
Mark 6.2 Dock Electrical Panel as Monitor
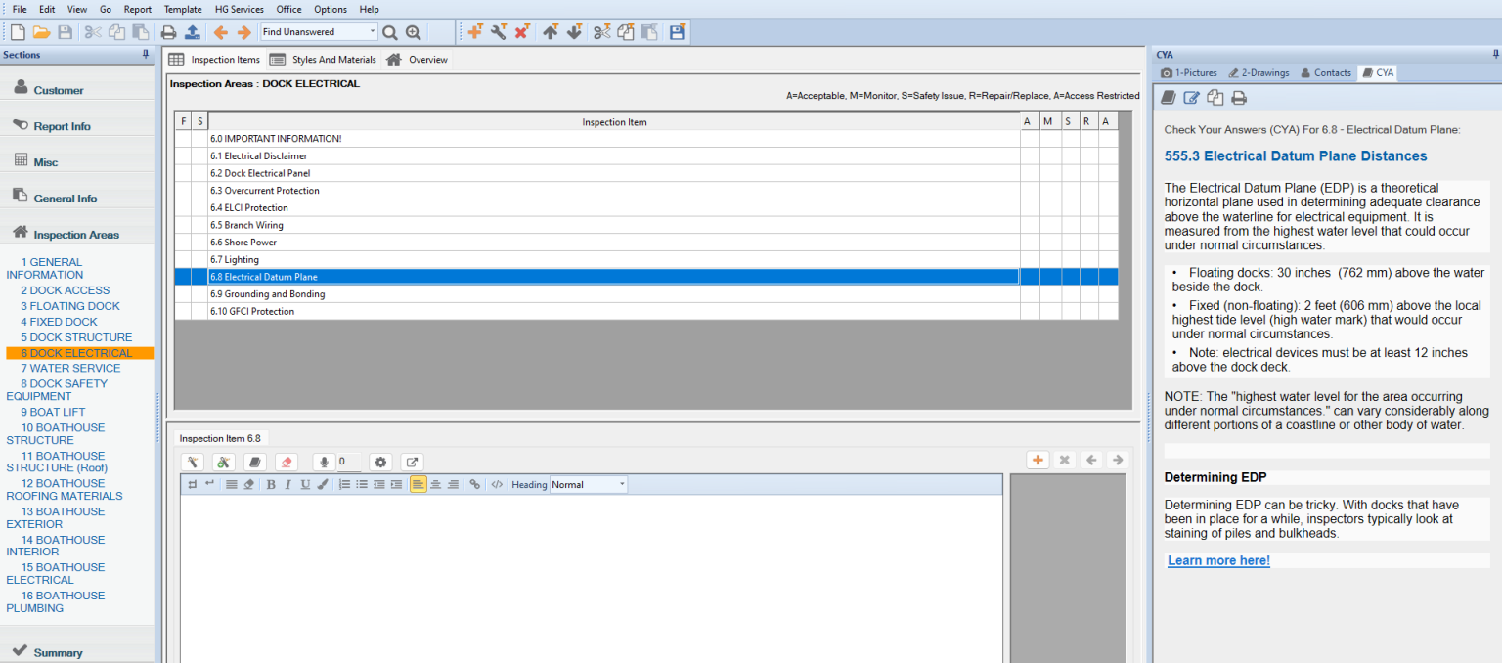pos(1047,173)
